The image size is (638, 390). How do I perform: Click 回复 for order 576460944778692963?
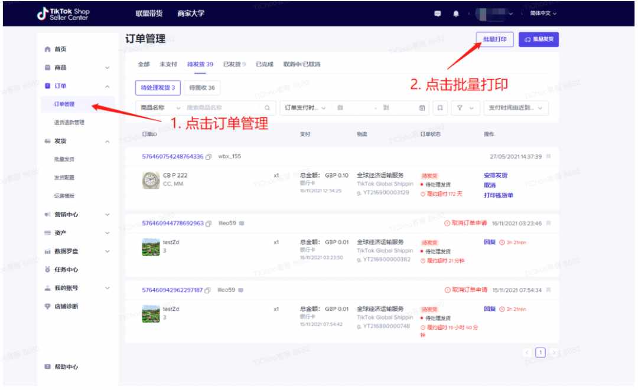click(x=490, y=242)
